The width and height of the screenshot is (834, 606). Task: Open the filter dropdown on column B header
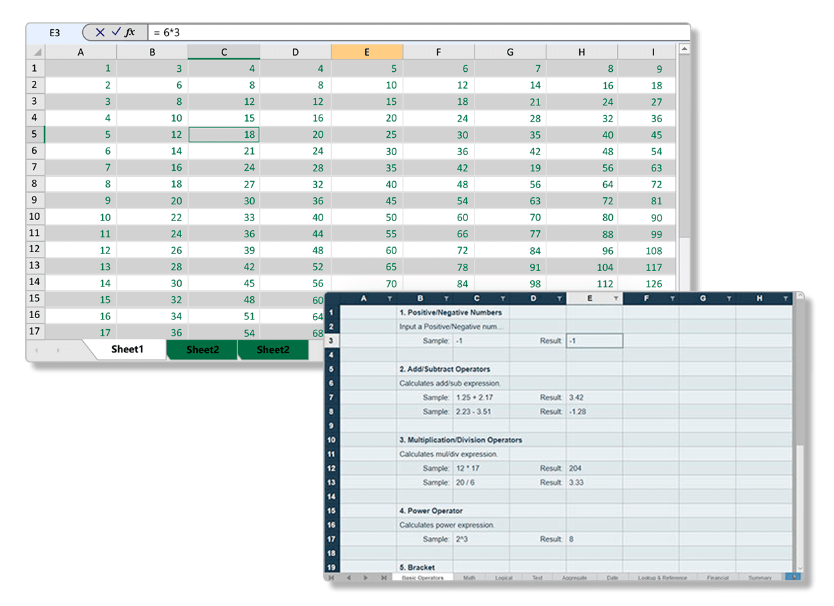pos(447,298)
